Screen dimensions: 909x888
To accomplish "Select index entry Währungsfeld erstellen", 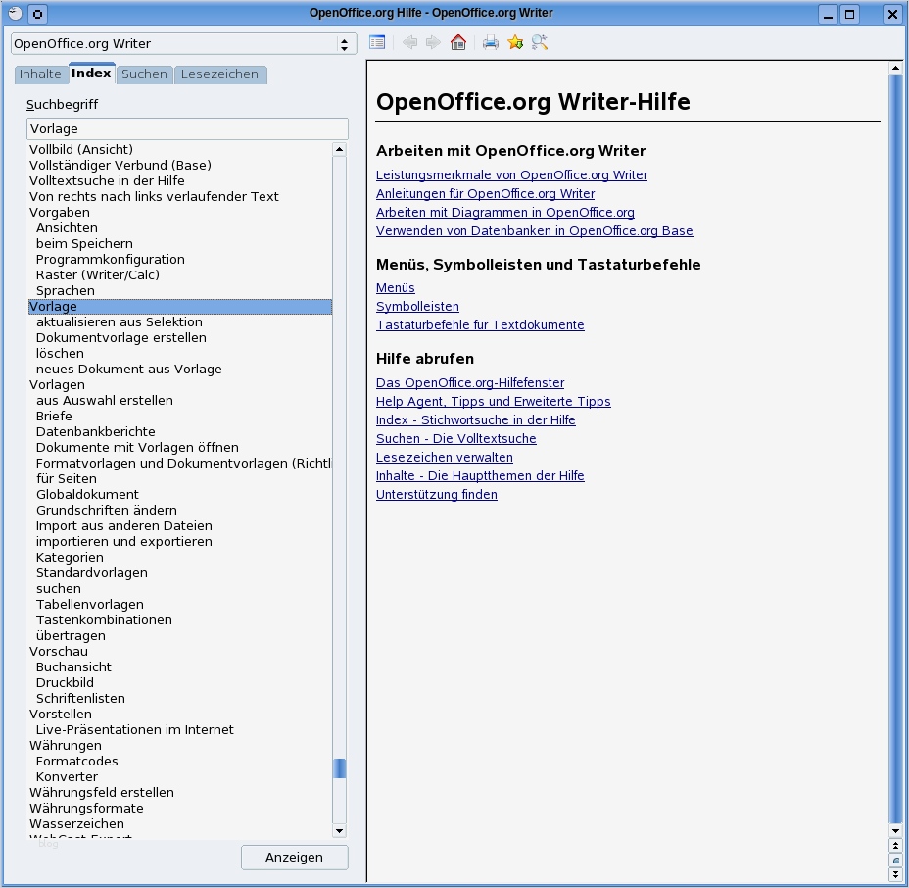I will (x=102, y=792).
